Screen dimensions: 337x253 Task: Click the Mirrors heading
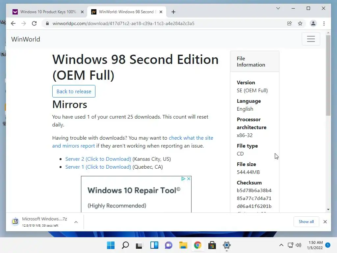[x=70, y=104]
